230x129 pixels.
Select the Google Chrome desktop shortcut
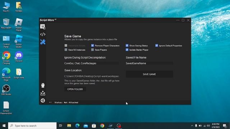[6, 58]
